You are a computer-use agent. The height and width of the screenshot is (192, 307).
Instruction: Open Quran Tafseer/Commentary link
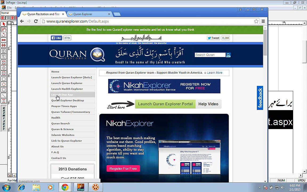[x=72, y=112]
